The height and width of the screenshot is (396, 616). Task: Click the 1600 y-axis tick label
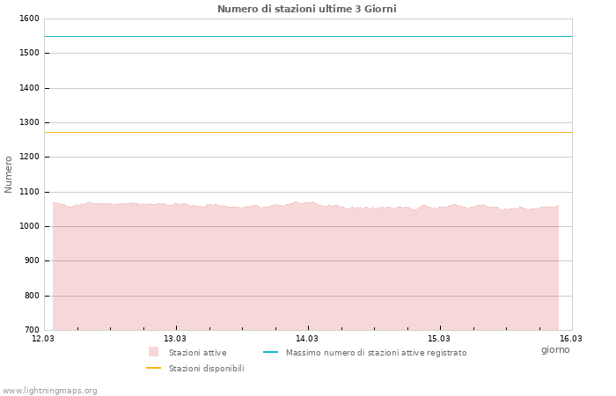click(29, 18)
